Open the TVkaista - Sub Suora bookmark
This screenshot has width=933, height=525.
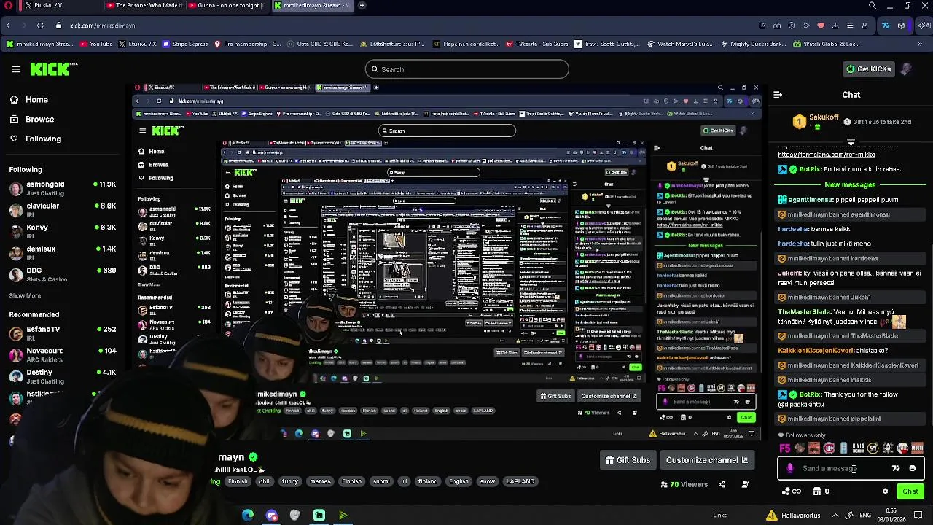pyautogui.click(x=536, y=44)
